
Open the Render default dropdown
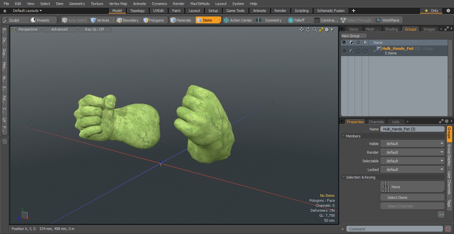click(x=415, y=152)
